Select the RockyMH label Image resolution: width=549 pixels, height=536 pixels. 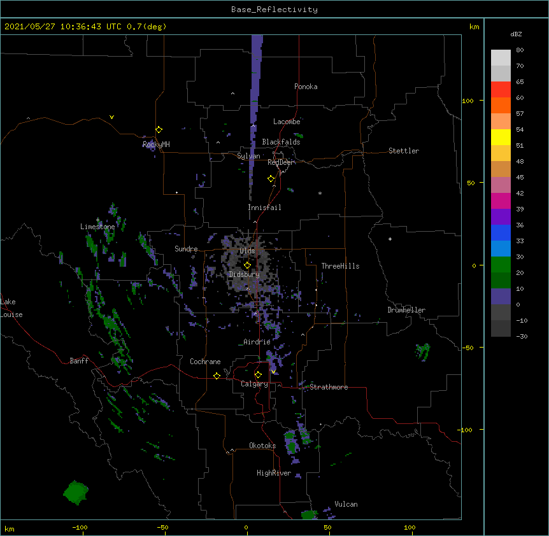156,144
